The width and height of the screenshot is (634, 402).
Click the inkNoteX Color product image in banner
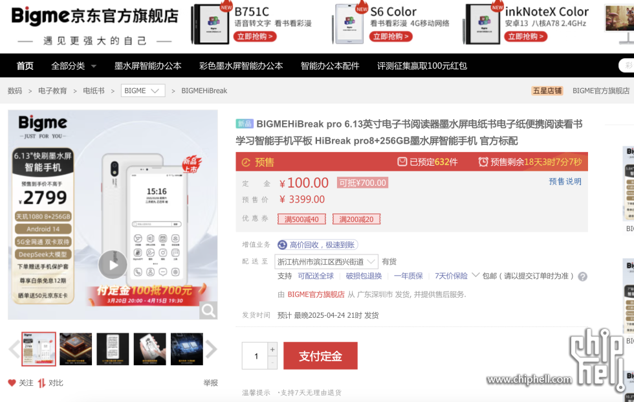click(482, 24)
